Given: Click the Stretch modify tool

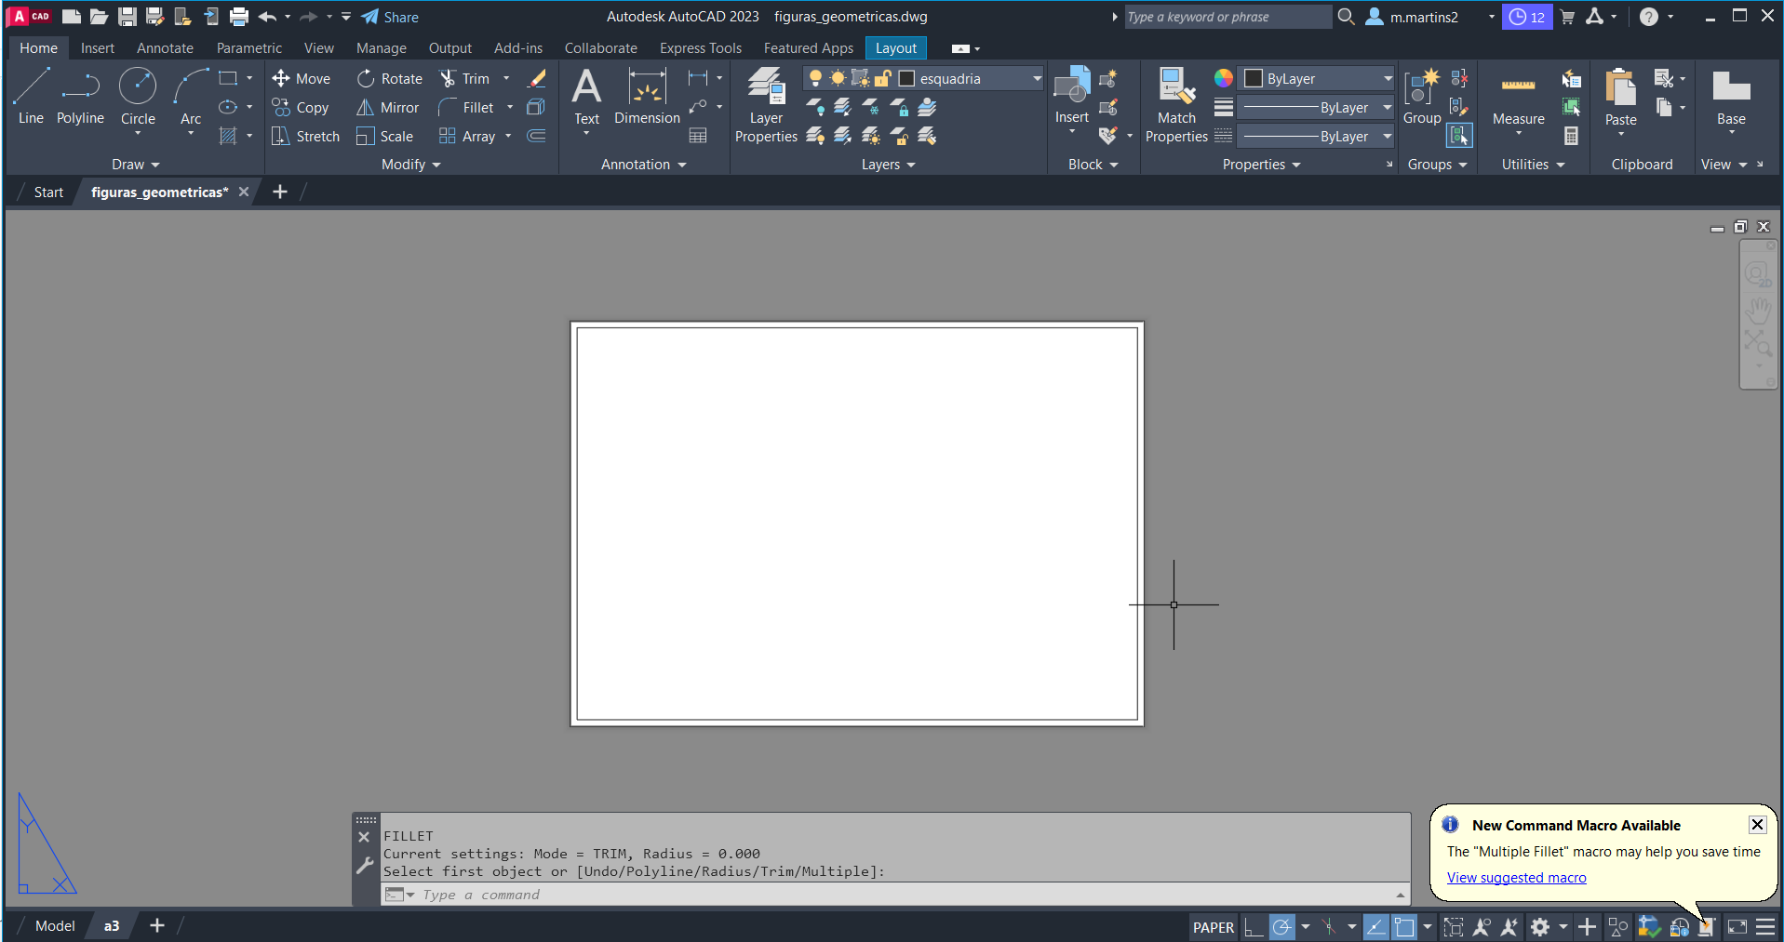Looking at the screenshot, I should 280,137.
